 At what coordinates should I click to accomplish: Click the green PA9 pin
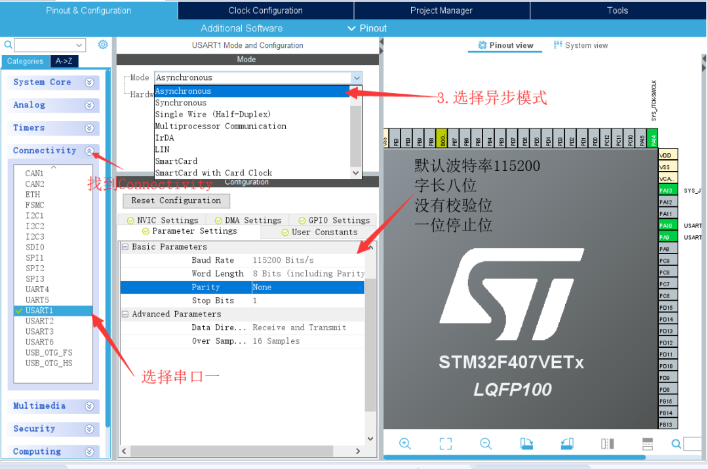point(668,237)
